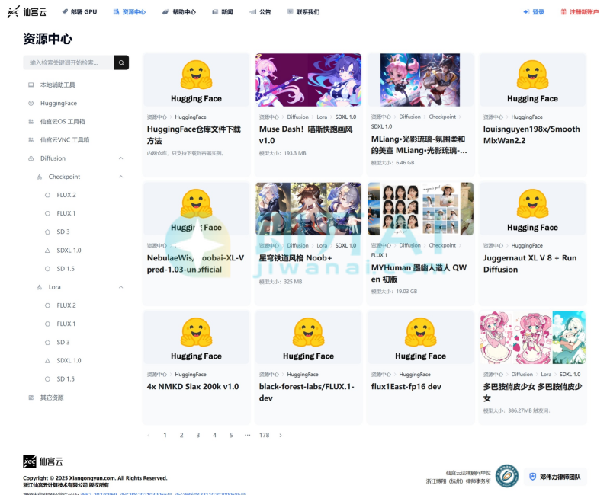Open 其它资源 sidebar category
This screenshot has height=495, width=610.
tap(52, 398)
